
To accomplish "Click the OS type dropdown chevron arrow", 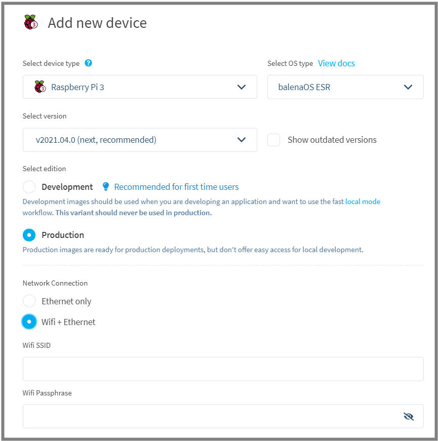I will coord(408,87).
